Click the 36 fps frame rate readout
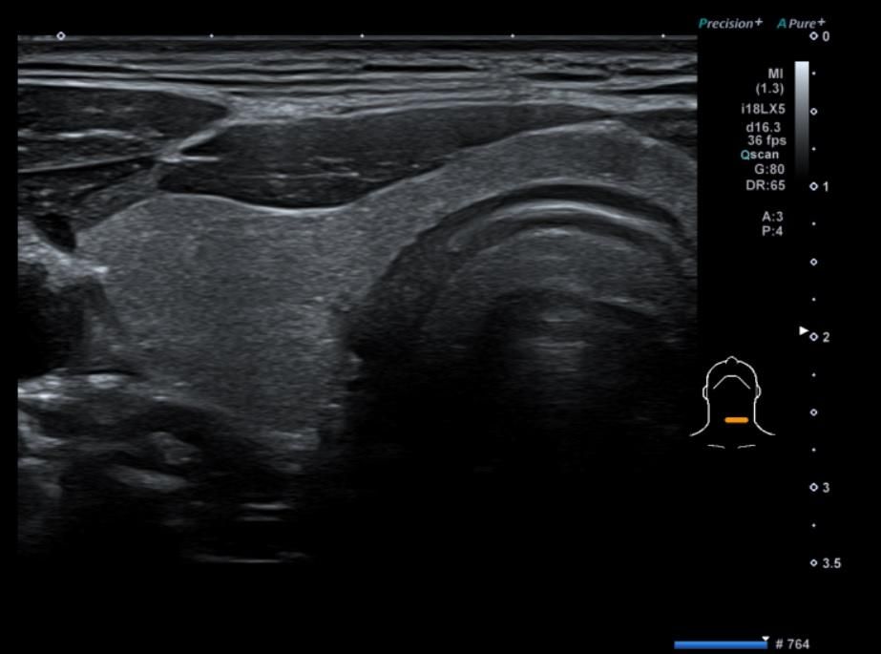881x654 pixels. (766, 139)
